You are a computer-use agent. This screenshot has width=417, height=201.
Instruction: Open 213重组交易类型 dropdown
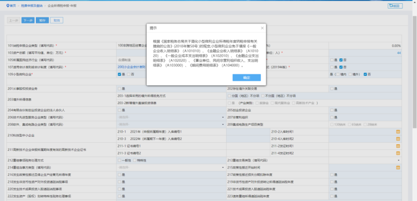[x=365, y=160]
